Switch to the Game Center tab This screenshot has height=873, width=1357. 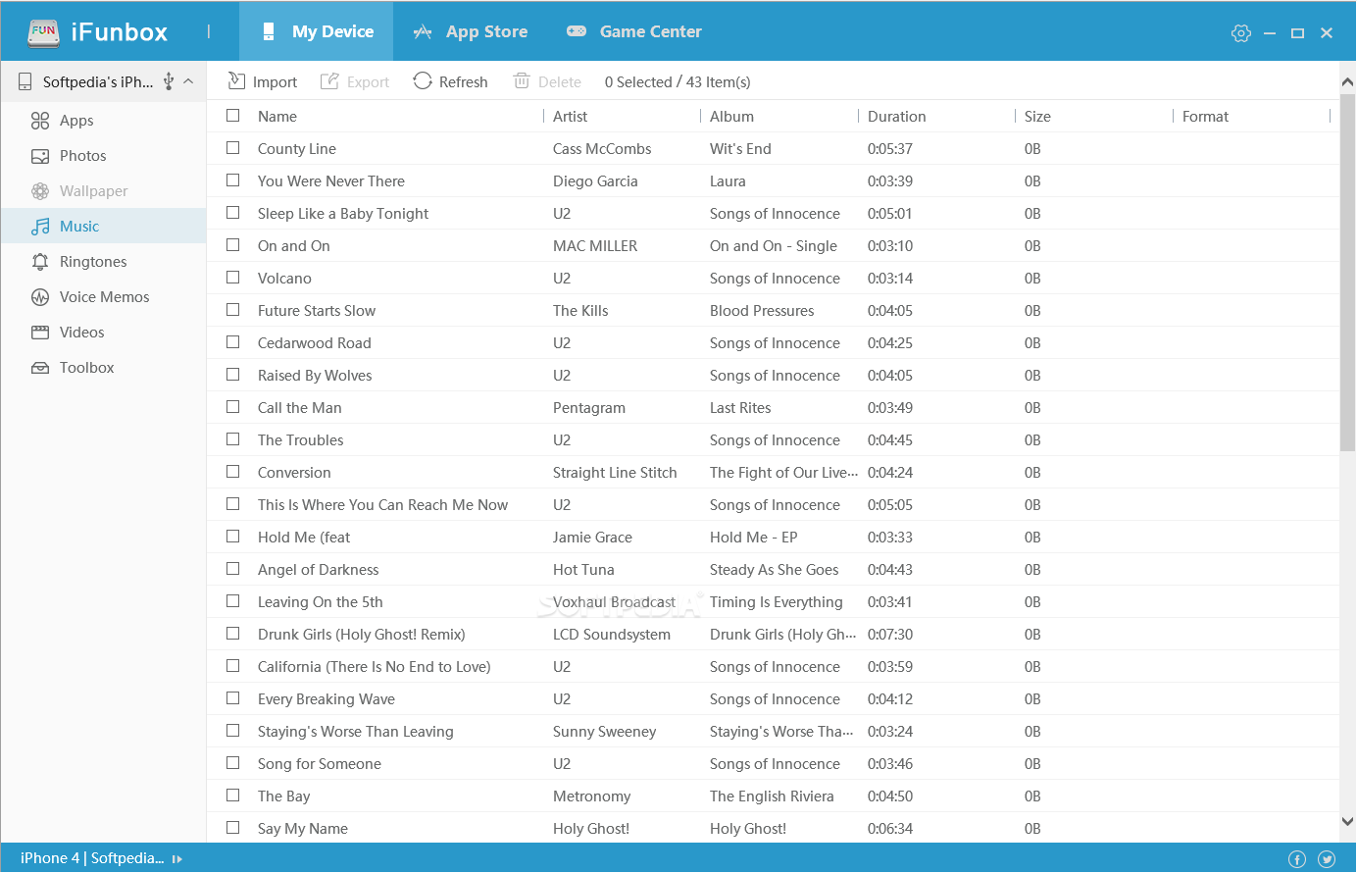(634, 31)
